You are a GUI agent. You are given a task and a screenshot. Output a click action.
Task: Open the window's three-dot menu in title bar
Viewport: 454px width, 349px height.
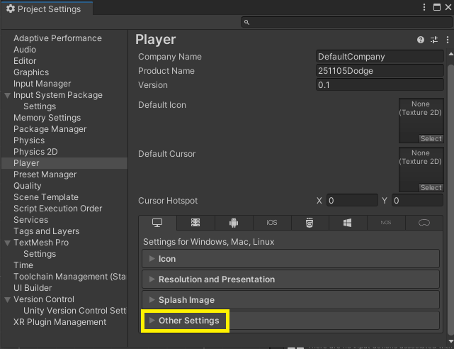424,7
